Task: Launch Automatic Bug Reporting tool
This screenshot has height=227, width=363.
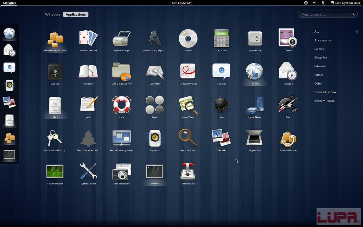Action: coord(155,40)
